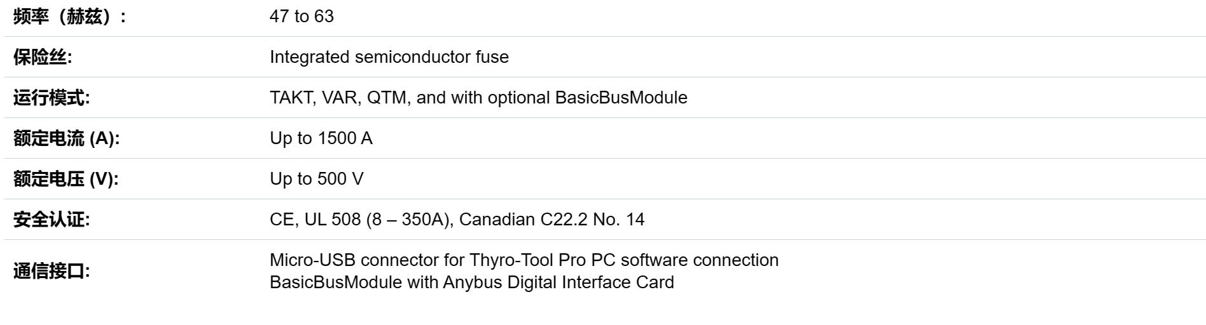Click the 通信接口 label

click(x=52, y=271)
